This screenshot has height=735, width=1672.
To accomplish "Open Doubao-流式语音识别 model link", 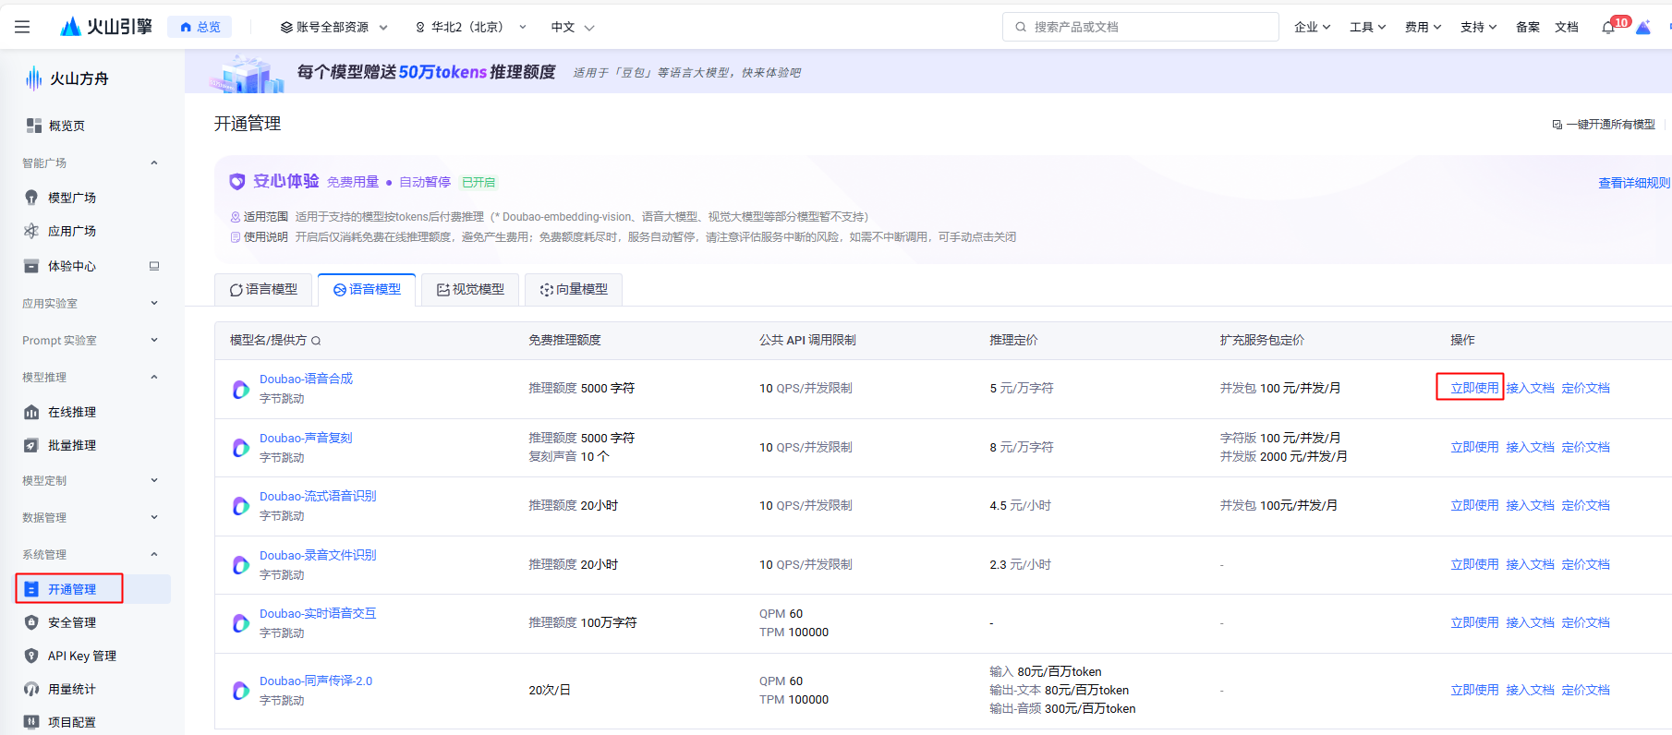I will 318,496.
